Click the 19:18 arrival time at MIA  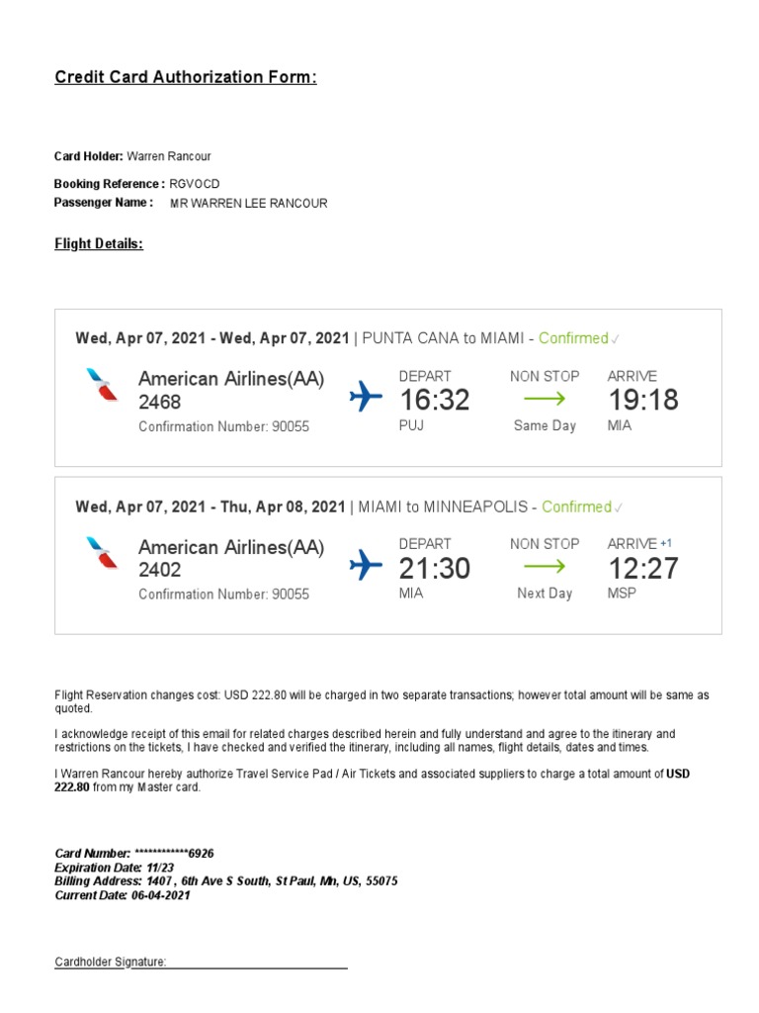pos(643,400)
